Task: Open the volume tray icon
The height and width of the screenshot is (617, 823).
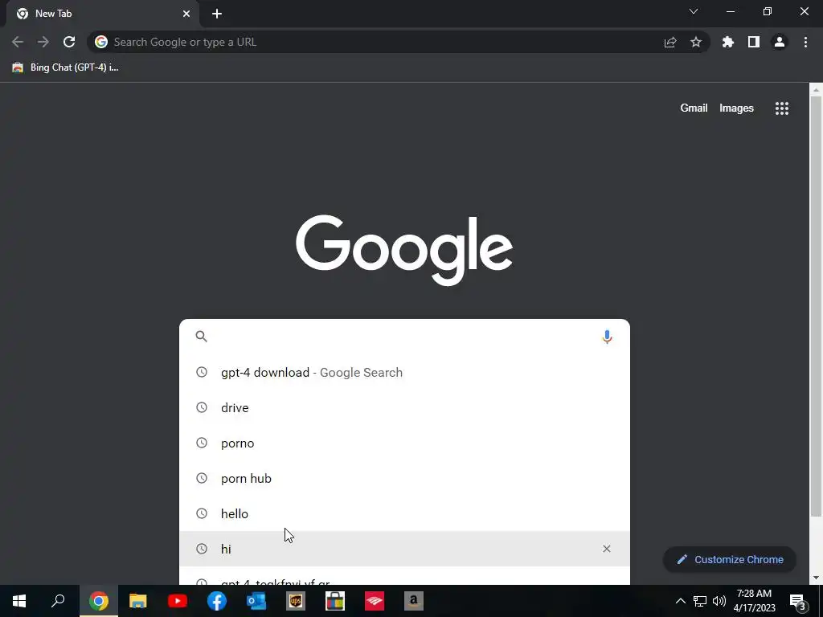Action: [719, 601]
